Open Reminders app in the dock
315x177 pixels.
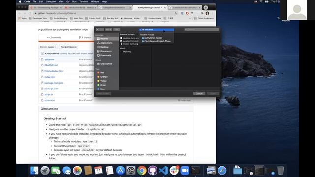click(109, 171)
